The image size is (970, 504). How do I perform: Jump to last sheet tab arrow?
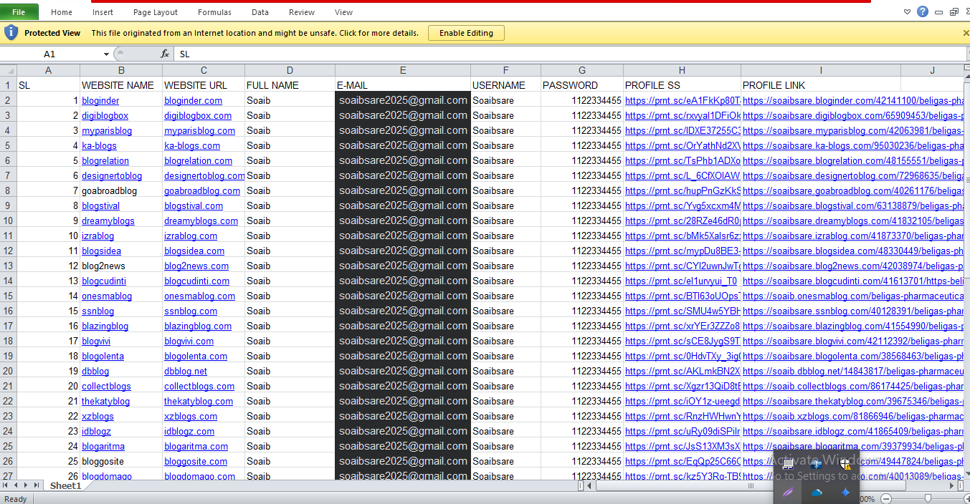(x=36, y=485)
